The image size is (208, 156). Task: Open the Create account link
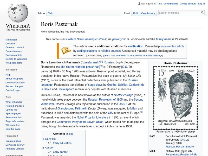coord(187,4)
